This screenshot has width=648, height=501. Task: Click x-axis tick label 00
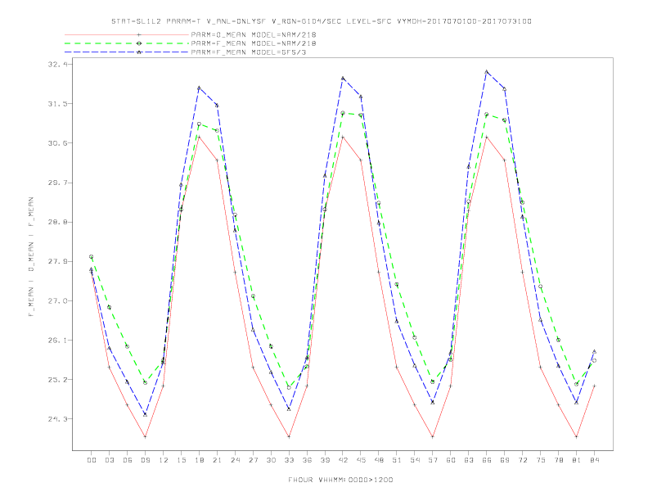[92, 460]
